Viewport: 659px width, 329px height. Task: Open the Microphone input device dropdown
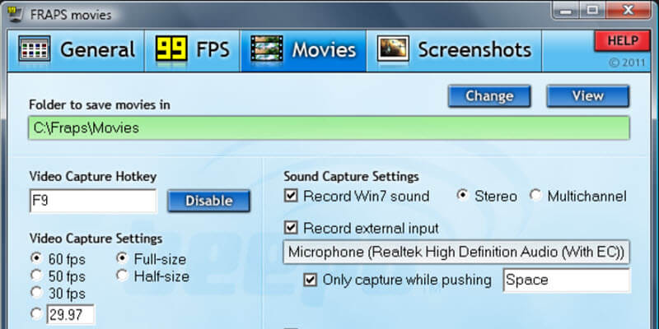click(456, 252)
